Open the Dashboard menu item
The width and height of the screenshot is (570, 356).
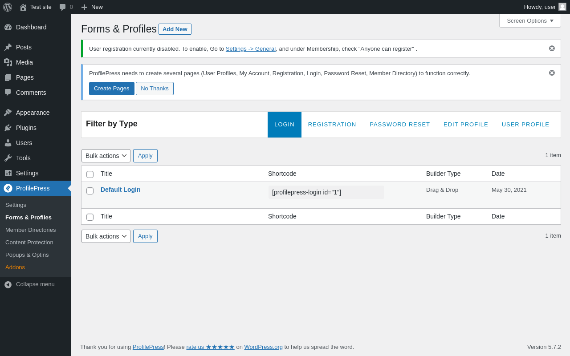point(36,27)
